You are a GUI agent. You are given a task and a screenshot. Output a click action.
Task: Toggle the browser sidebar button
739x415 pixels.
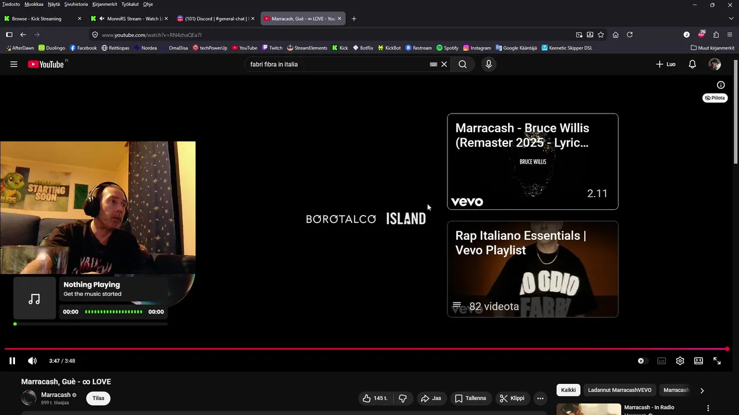[x=9, y=35]
